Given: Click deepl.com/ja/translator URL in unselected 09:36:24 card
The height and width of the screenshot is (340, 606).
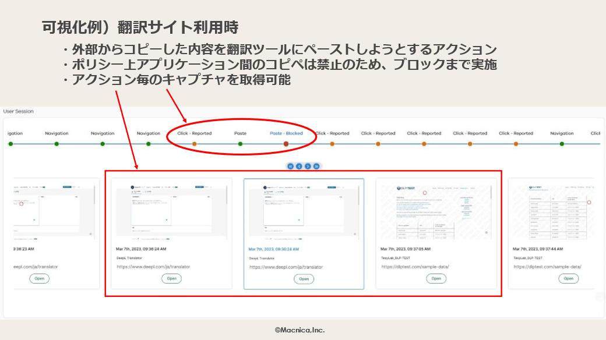Looking at the screenshot, I should tap(153, 267).
